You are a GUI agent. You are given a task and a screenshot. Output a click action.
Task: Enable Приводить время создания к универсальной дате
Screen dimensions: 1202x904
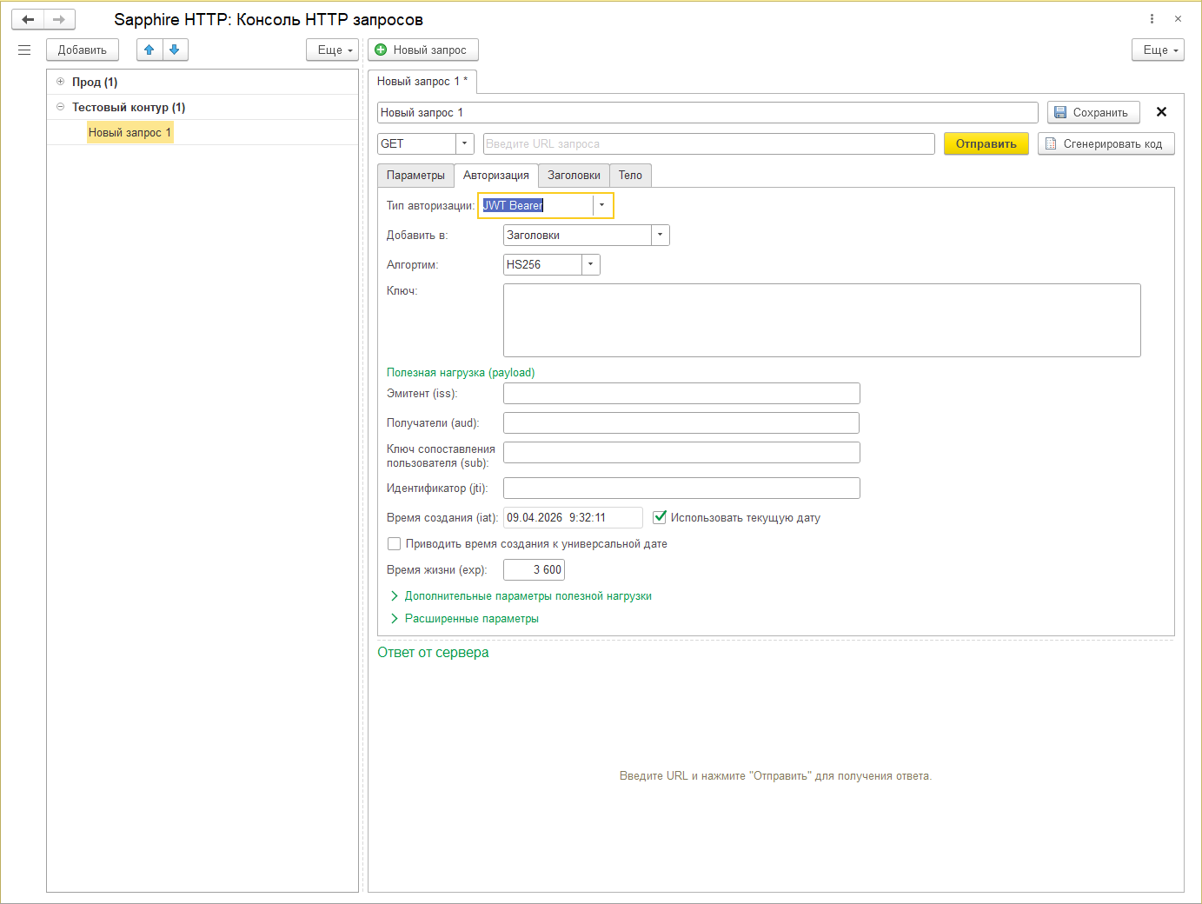[395, 544]
